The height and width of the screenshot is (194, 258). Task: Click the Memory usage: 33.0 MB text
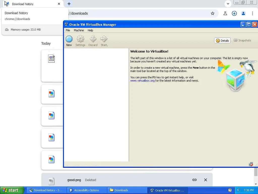pyautogui.click(x=26, y=30)
